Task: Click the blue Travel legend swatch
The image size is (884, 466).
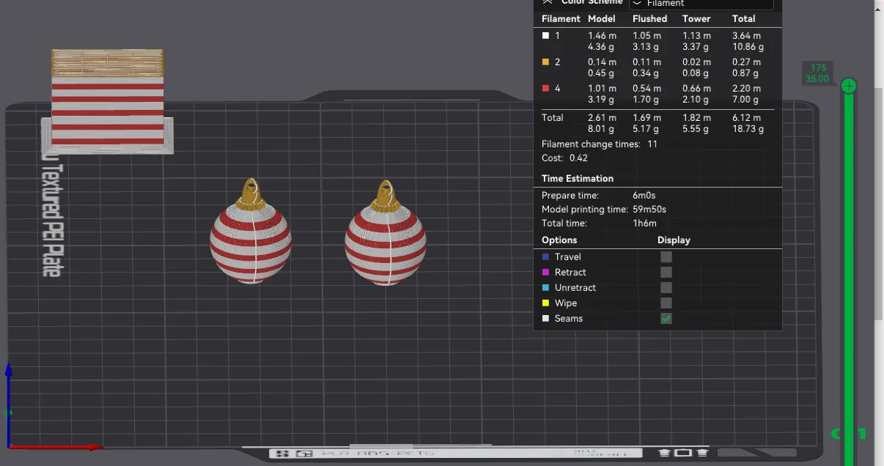Action: (x=545, y=256)
